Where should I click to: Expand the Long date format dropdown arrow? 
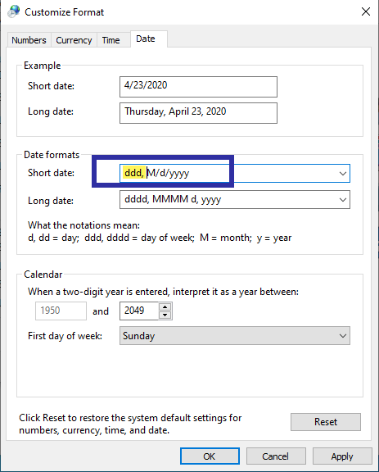tap(343, 200)
